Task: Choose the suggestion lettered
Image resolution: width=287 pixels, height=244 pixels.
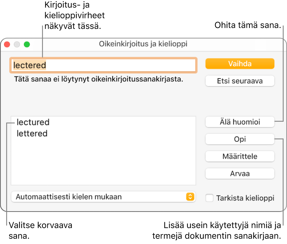Action: [32, 134]
